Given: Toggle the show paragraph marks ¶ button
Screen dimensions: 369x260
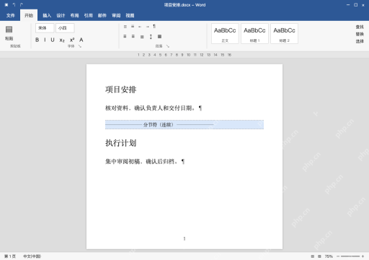Looking at the screenshot, I should pyautogui.click(x=154, y=26).
